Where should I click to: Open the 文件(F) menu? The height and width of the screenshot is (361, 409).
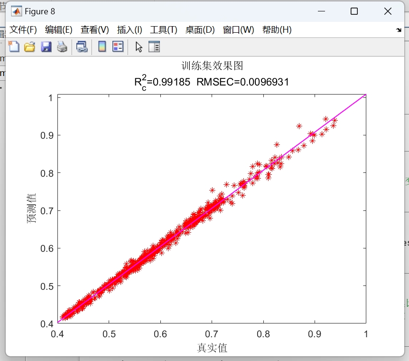pyautogui.click(x=22, y=29)
